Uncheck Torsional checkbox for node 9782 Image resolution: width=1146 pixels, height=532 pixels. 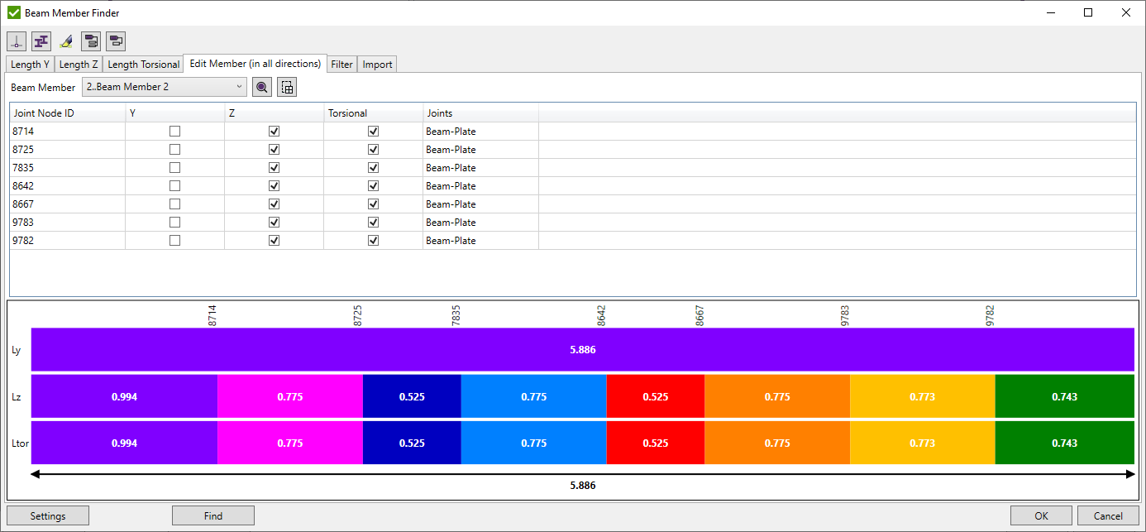coord(373,240)
